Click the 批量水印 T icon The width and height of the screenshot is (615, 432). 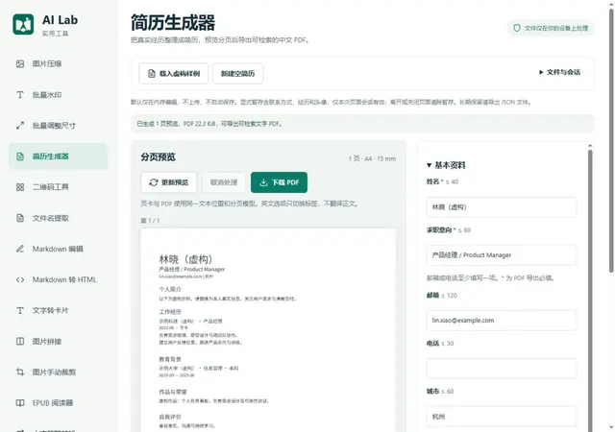point(20,95)
